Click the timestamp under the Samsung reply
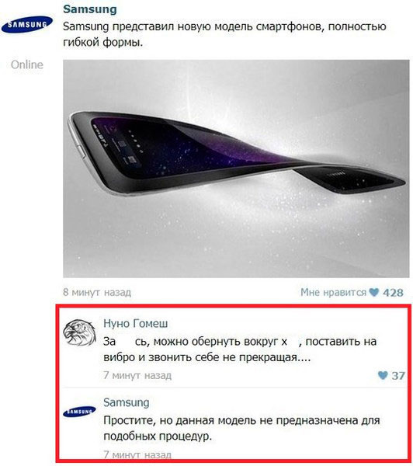The height and width of the screenshot is (466, 413). [x=137, y=454]
